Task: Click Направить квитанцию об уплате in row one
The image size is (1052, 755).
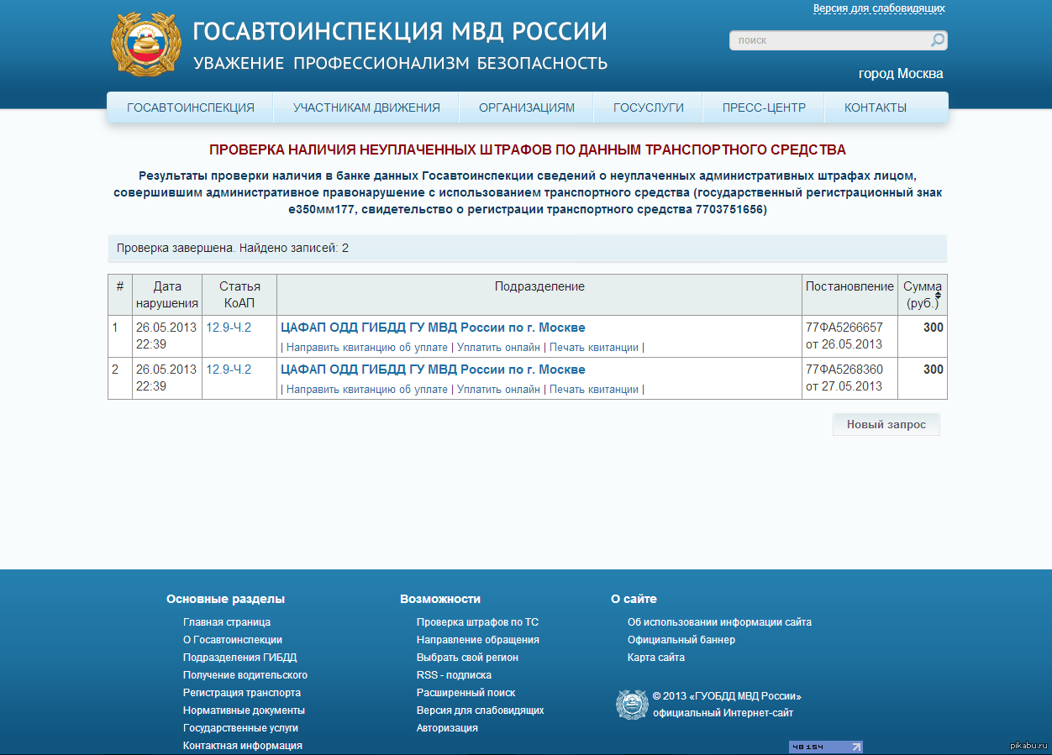Action: point(367,347)
